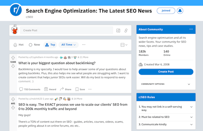Open About Community options ellipsis
The image size is (203, 131).
click(x=191, y=29)
